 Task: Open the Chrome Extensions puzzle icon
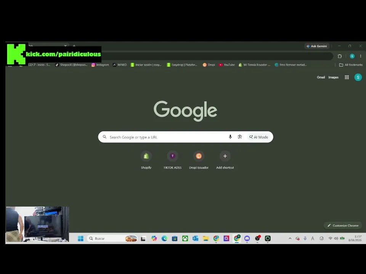[x=340, y=56]
